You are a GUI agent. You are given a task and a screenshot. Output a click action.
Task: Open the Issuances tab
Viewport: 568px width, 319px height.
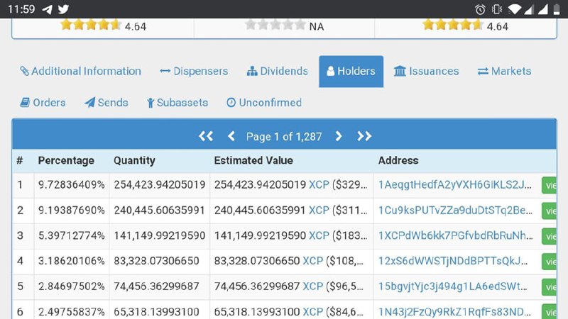427,72
